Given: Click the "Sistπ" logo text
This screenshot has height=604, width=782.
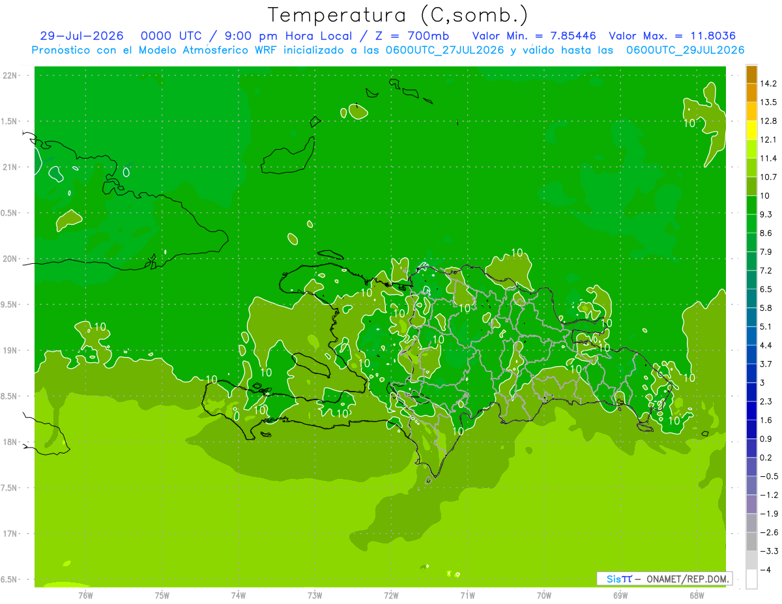Looking at the screenshot, I should [x=619, y=579].
